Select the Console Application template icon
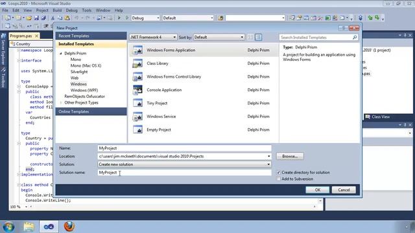Screen dimensions: 415x233 click(x=137, y=90)
